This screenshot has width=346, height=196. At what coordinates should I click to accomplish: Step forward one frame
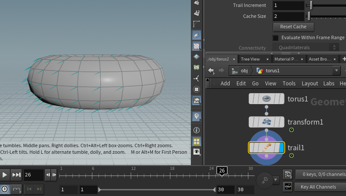pyautogui.click(x=54, y=175)
